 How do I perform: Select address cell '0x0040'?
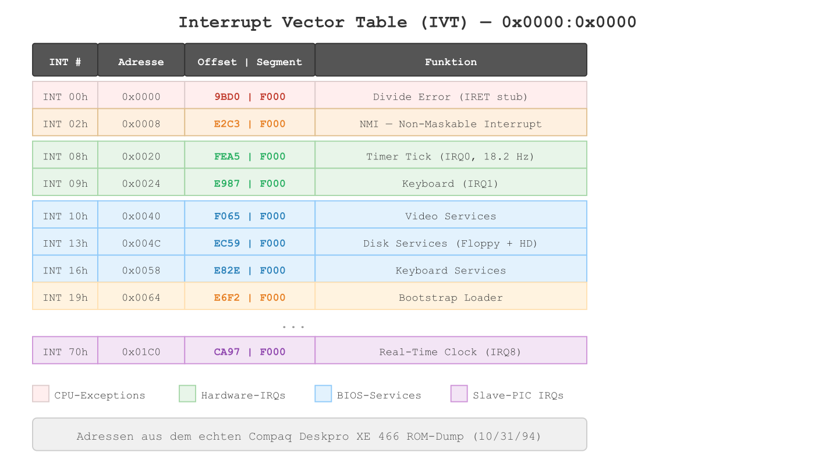[x=141, y=215]
